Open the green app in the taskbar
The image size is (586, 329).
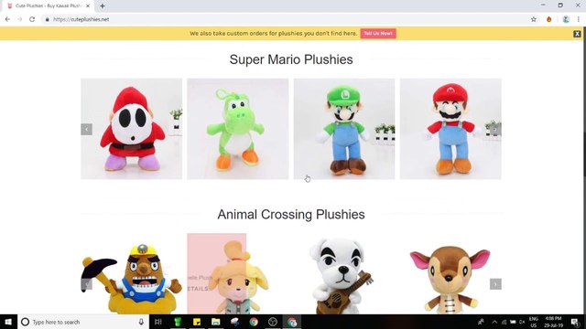click(178, 322)
